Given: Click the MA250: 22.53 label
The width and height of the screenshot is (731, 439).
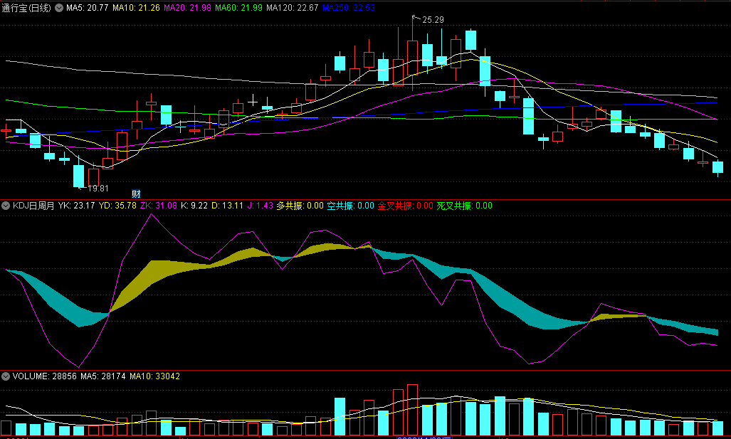Looking at the screenshot, I should pyautogui.click(x=349, y=8).
